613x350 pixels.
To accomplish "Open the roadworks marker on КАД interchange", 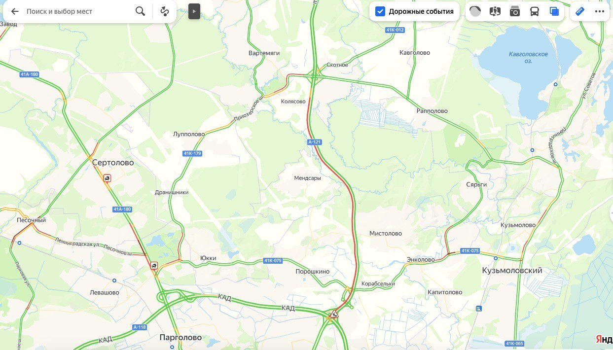I will click(334, 314).
